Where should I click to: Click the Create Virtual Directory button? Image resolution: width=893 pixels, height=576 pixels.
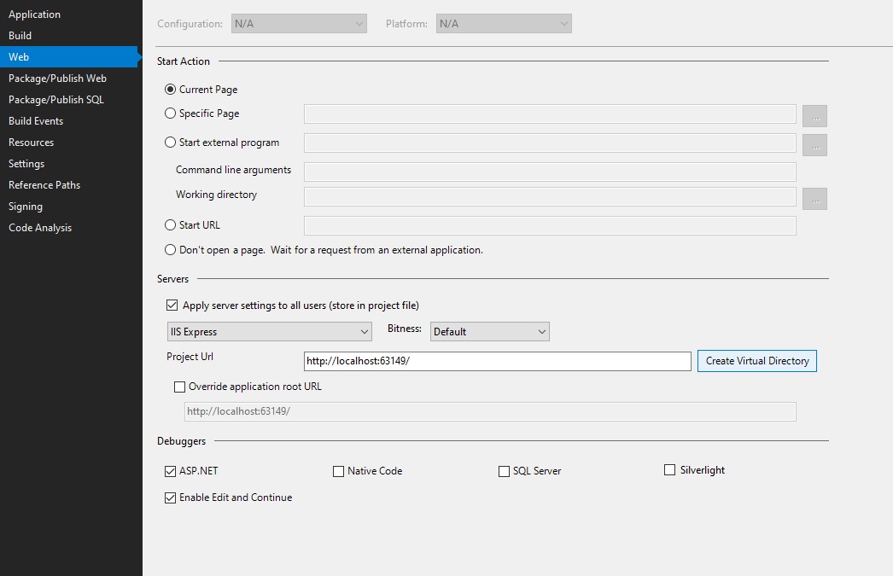[x=756, y=361]
